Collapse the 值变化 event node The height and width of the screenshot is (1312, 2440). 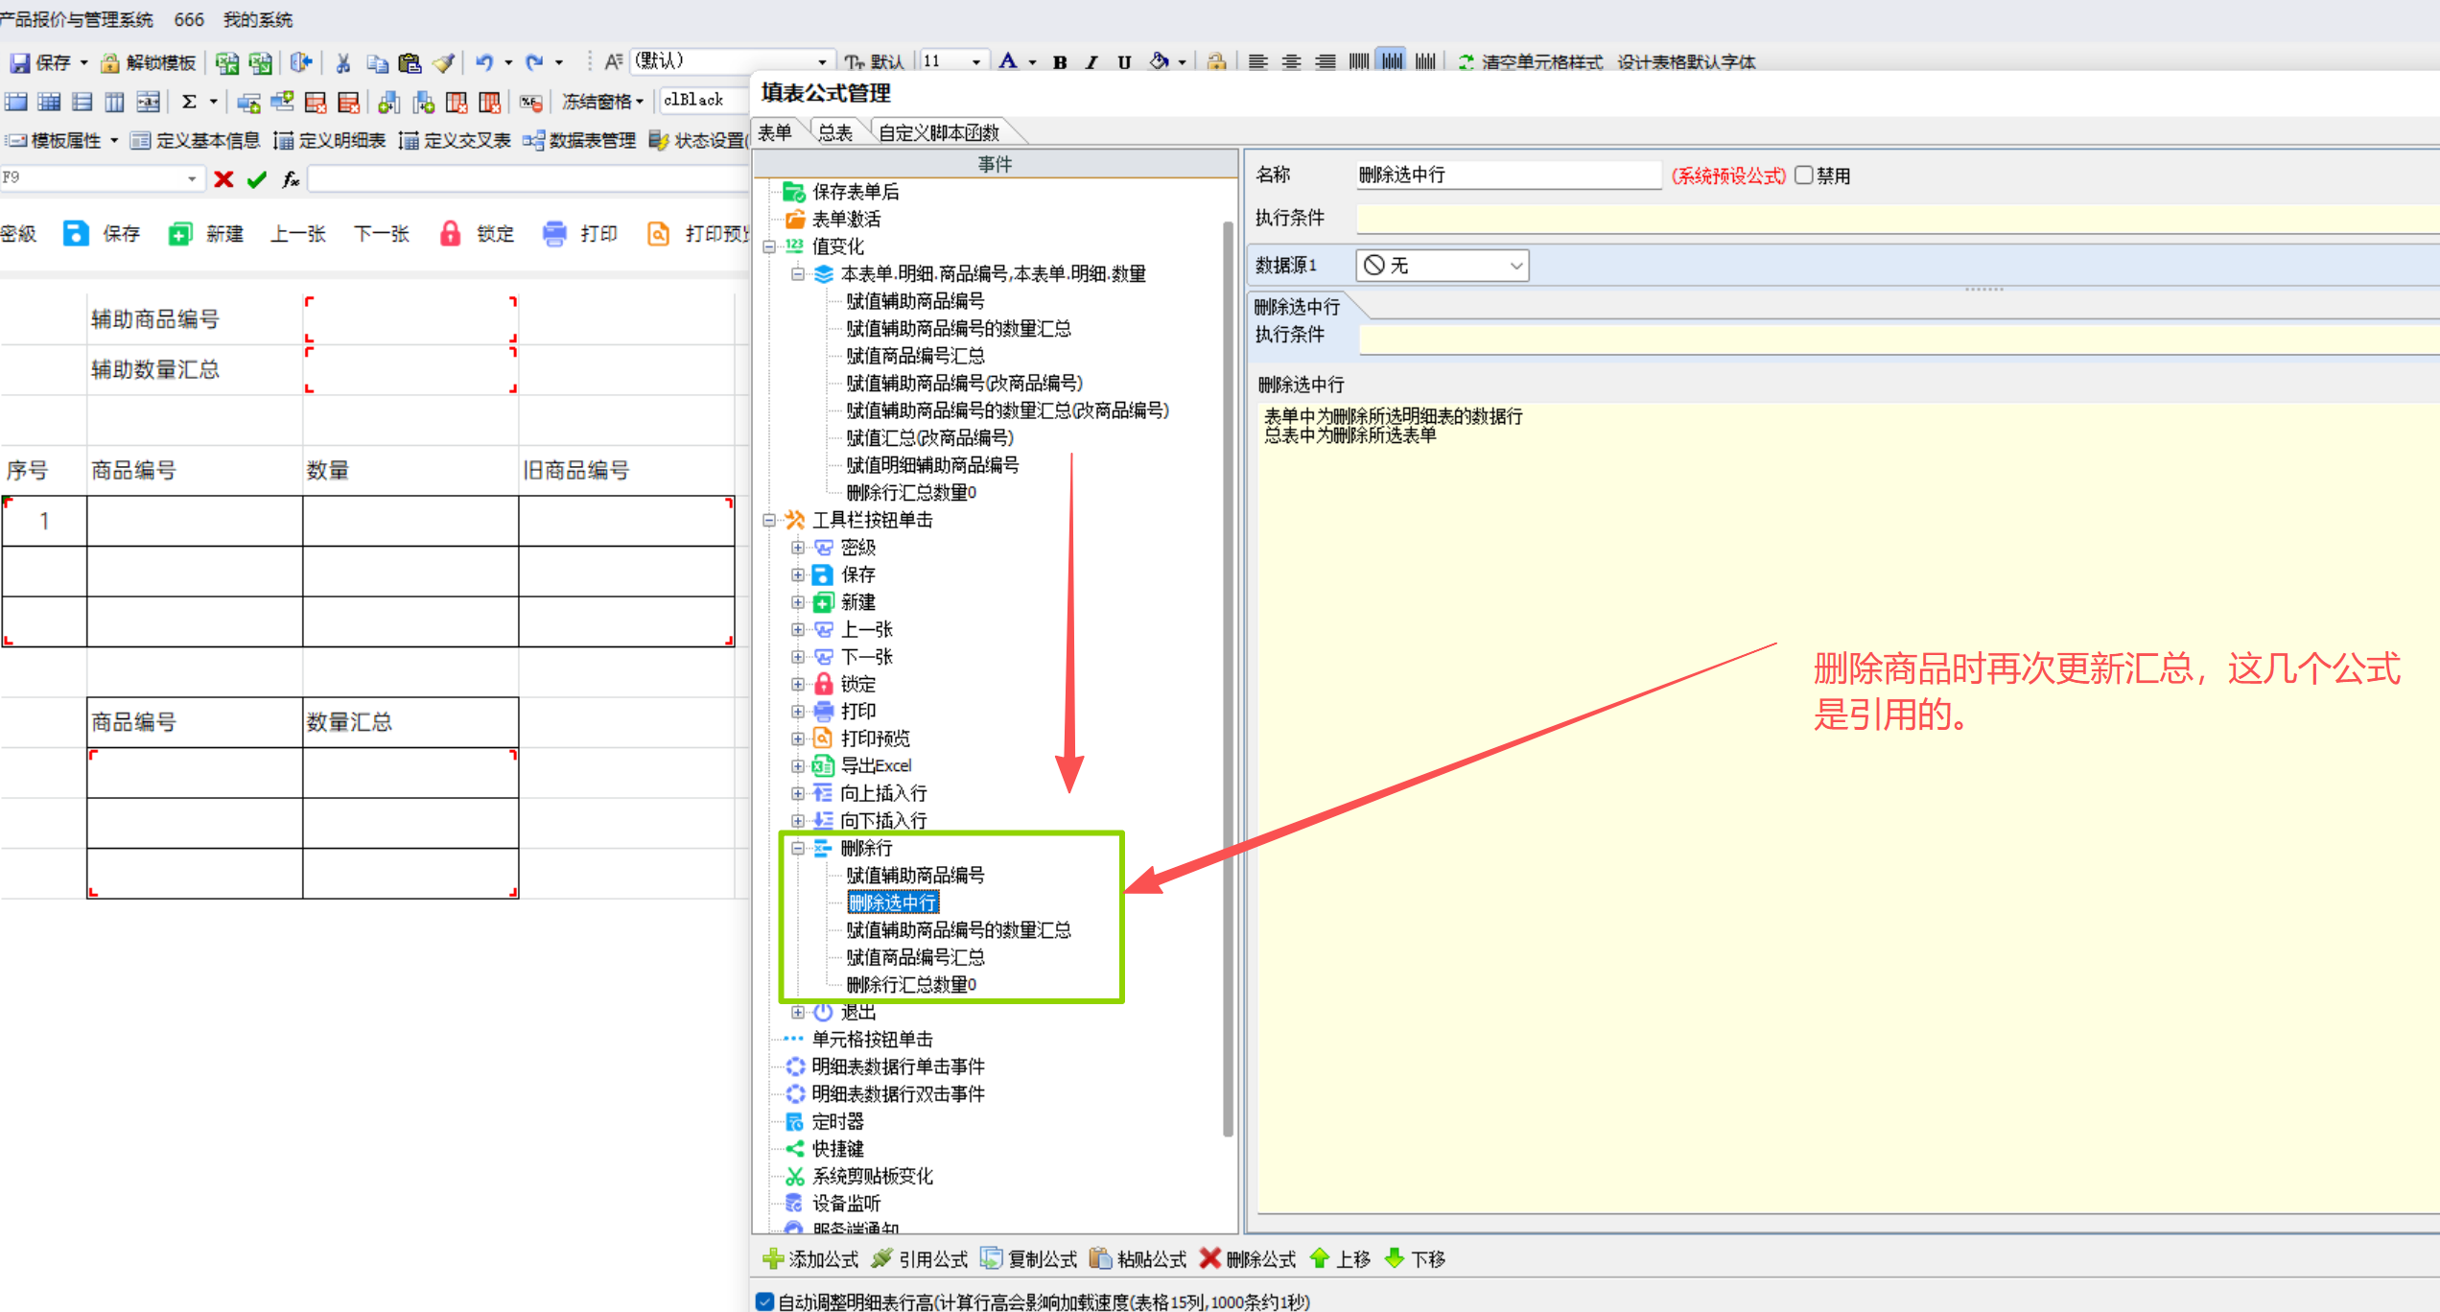click(769, 246)
